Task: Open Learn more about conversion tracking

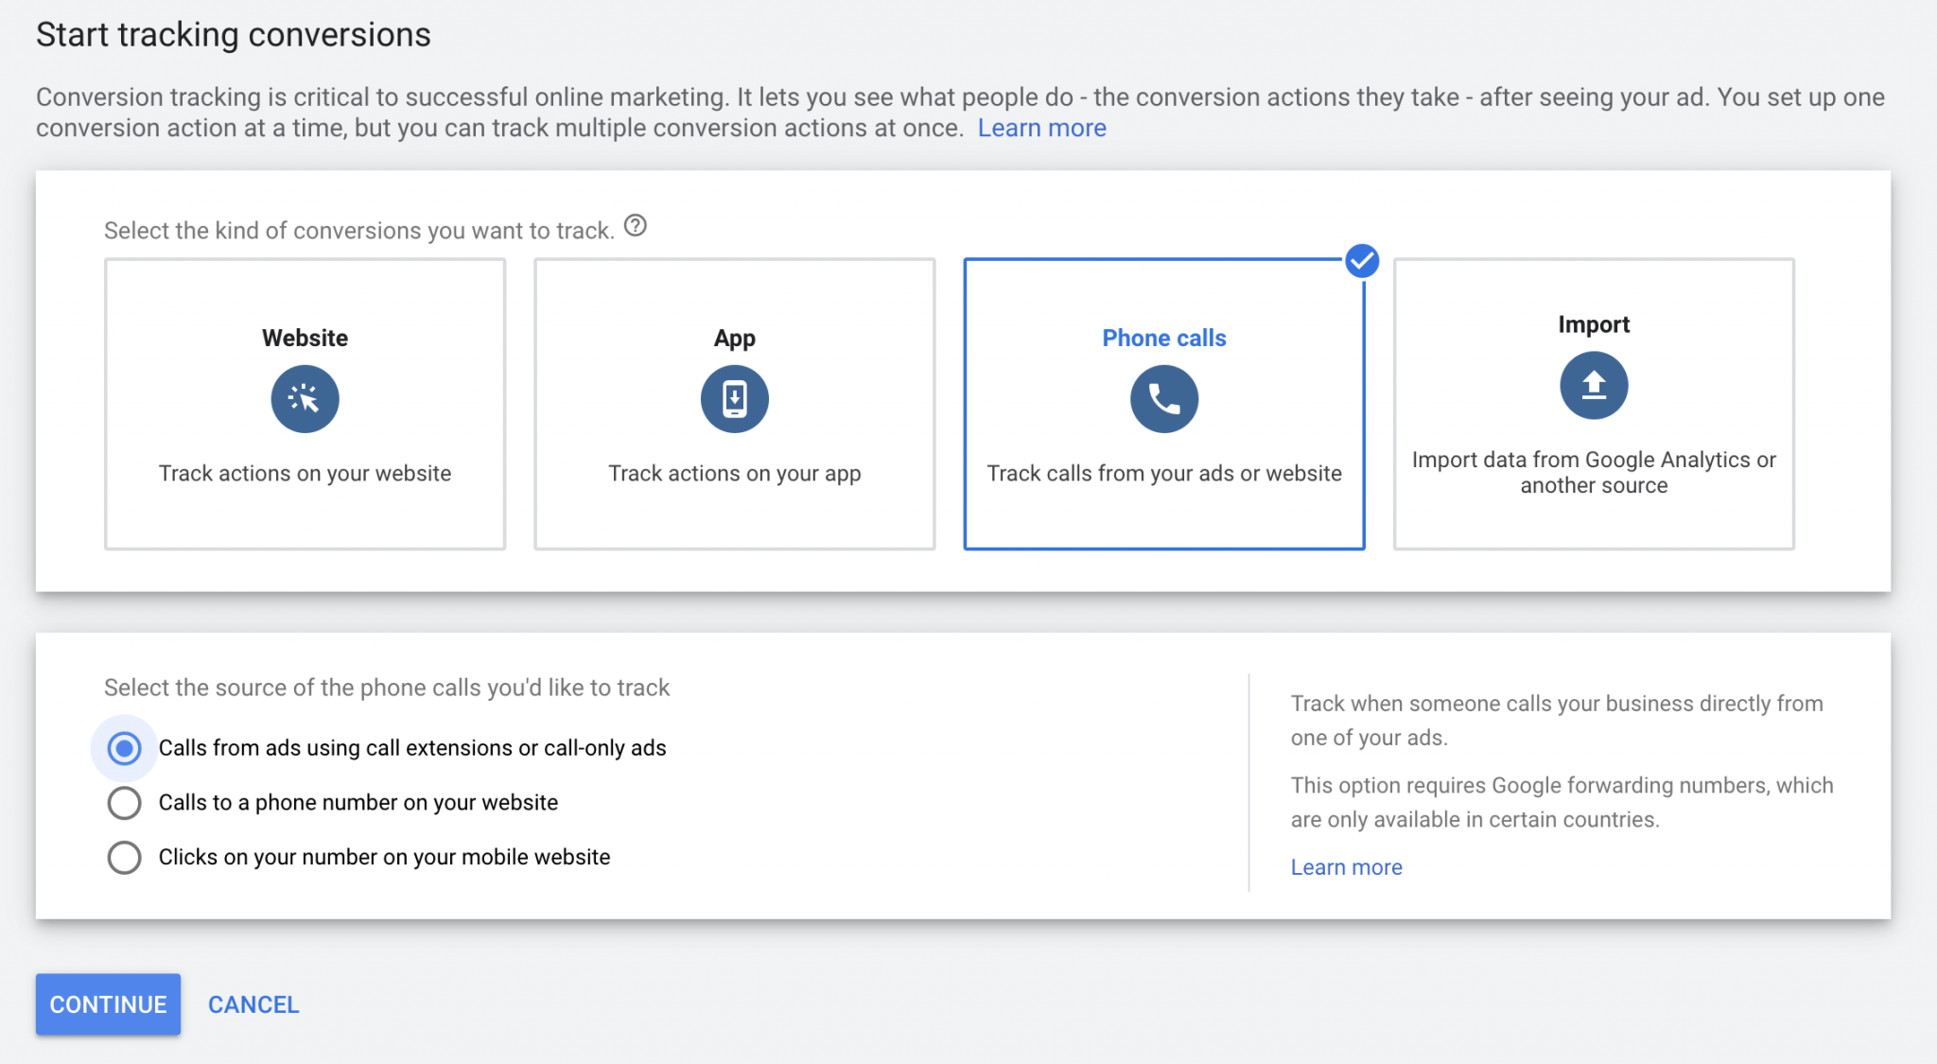Action: 1041,127
